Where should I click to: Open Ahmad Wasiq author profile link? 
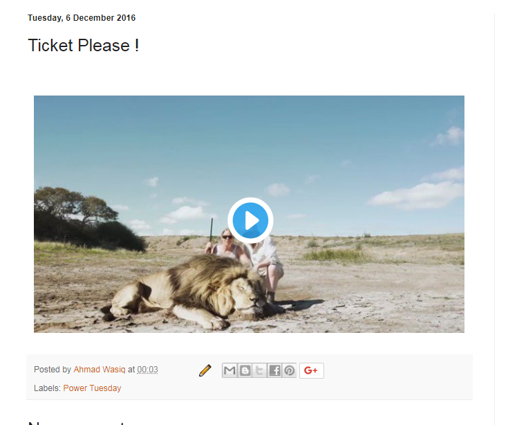pos(99,370)
